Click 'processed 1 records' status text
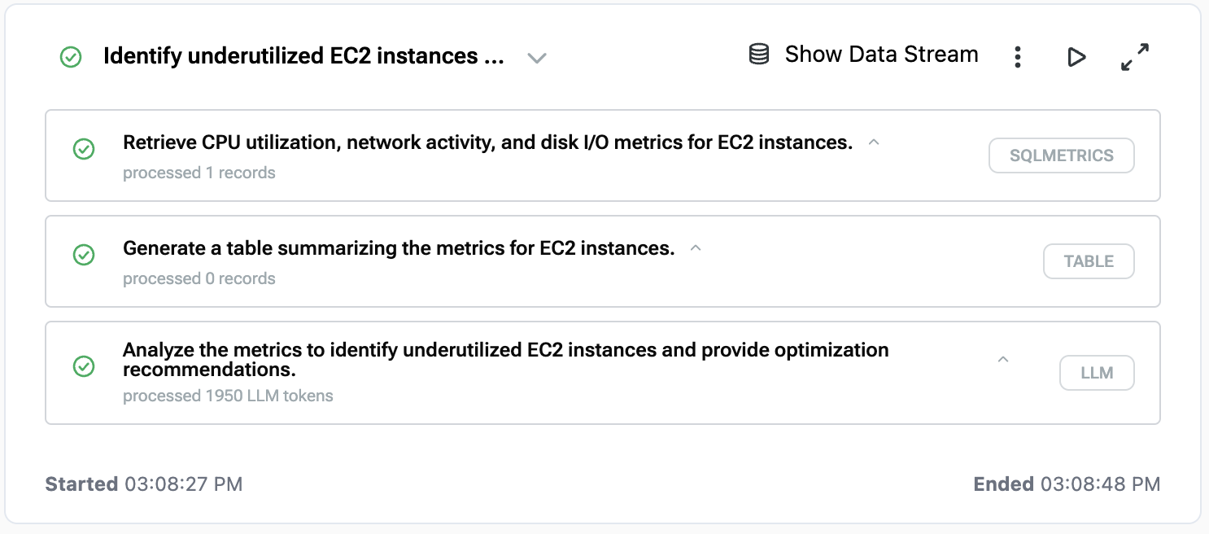The height and width of the screenshot is (534, 1209). point(199,173)
